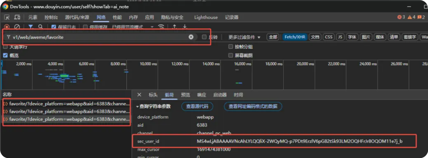The width and height of the screenshot is (428, 158).
Task: Clear the filter text with X icon
Action: tap(191, 37)
